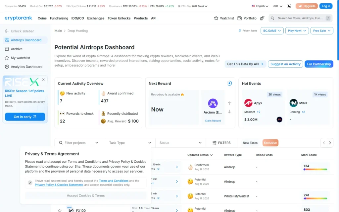This screenshot has height=212, width=339.
Task: Click the search input field
Action: (301, 18)
